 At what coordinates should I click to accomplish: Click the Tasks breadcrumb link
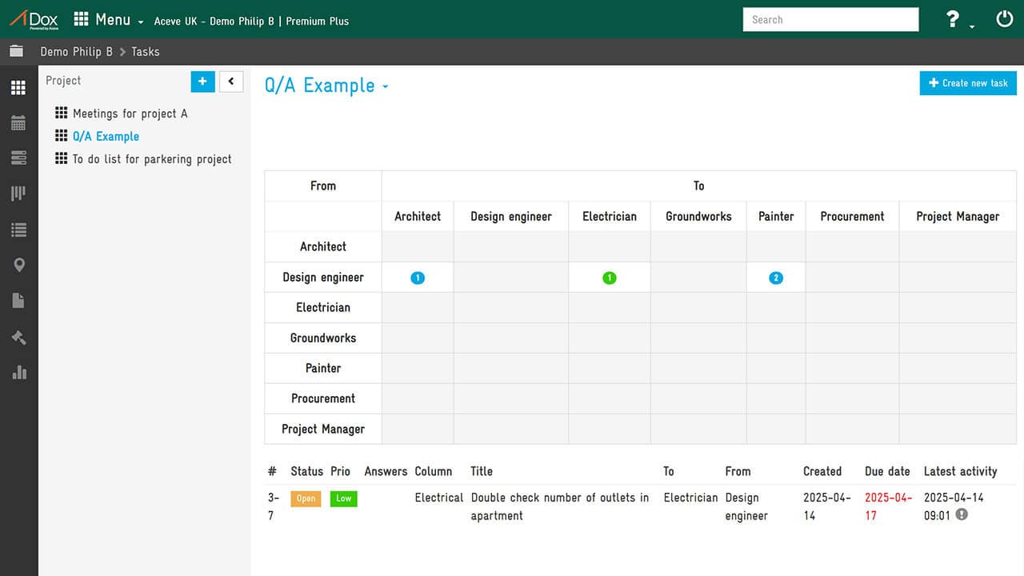(x=146, y=51)
